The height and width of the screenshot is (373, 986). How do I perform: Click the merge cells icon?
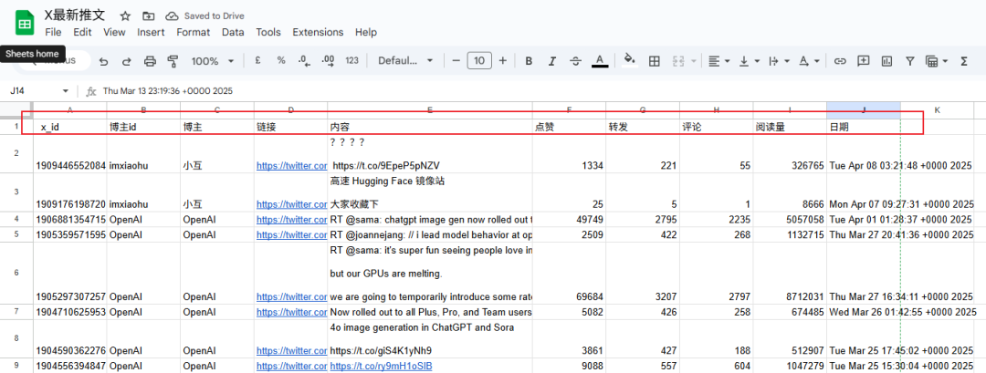677,61
